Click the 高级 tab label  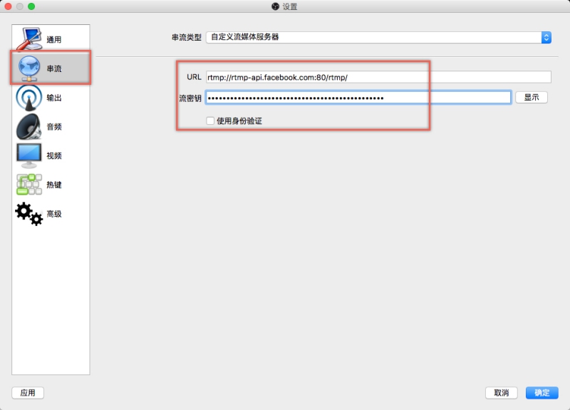tap(54, 214)
